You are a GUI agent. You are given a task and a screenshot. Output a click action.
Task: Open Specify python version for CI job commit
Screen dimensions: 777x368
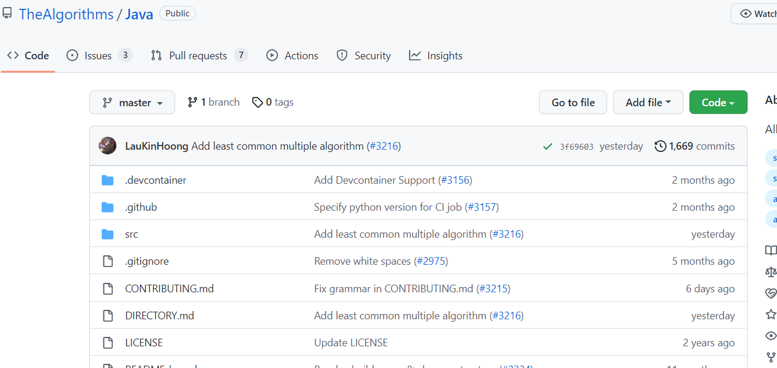pos(388,207)
